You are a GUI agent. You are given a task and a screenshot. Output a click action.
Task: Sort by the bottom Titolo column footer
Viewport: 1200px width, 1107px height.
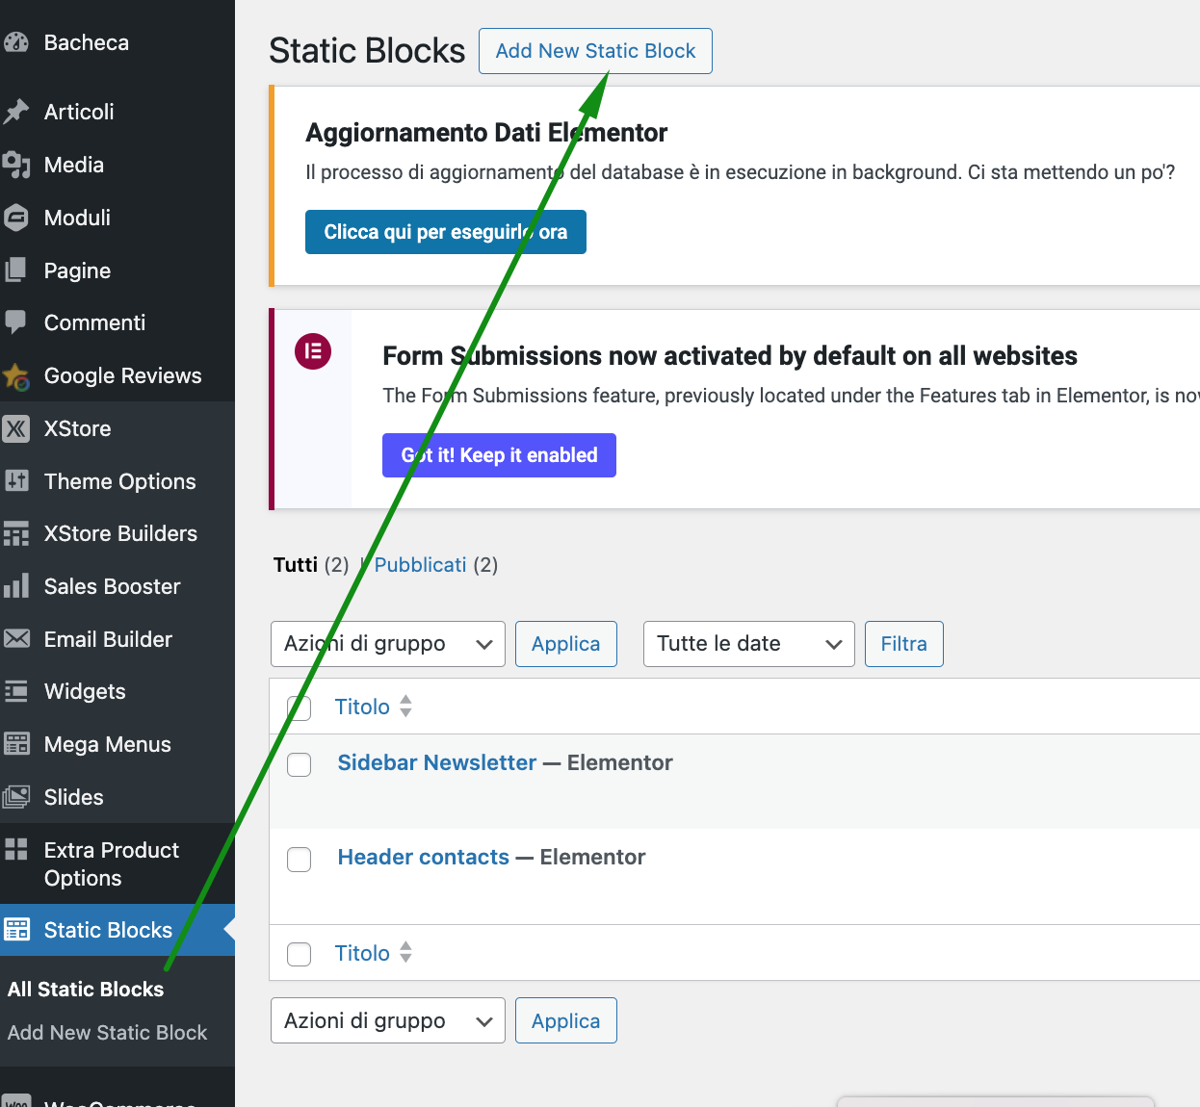[x=362, y=953]
